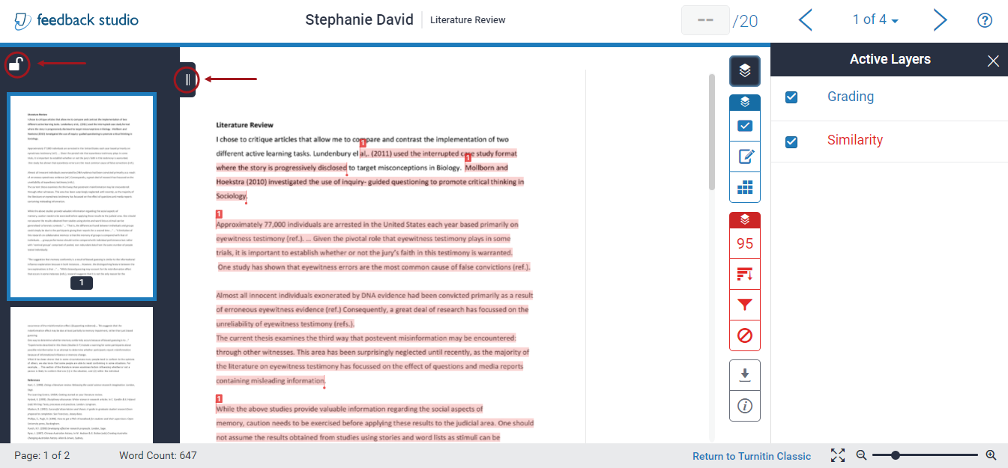Select the page 1 thumbnail

coord(82,195)
